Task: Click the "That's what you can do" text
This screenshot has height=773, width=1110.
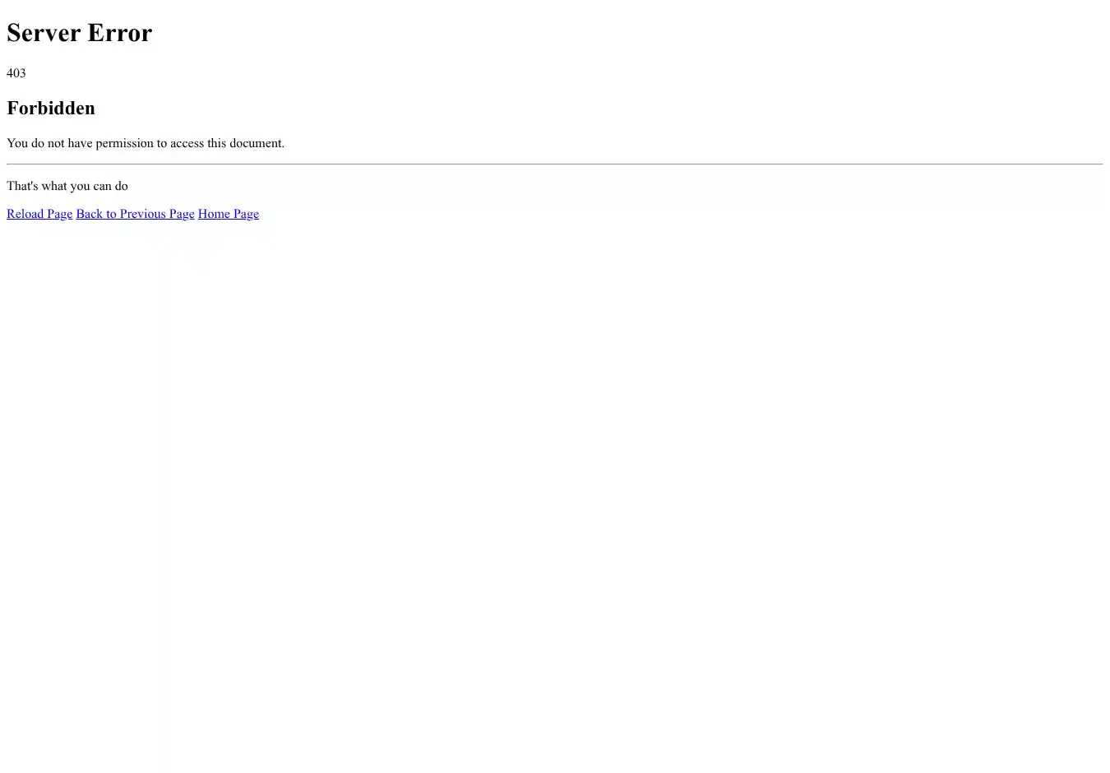Action: point(67,186)
